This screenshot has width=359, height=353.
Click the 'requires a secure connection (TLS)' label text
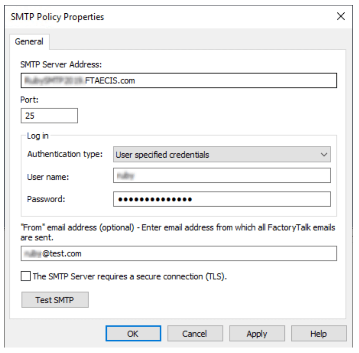130,276
